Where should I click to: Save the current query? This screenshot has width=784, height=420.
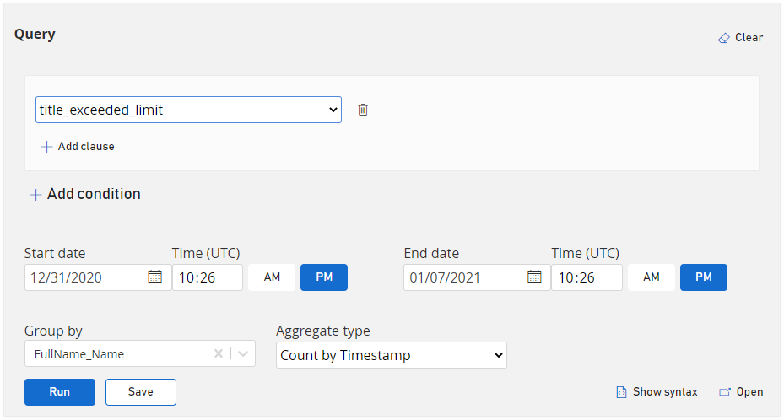click(x=141, y=392)
